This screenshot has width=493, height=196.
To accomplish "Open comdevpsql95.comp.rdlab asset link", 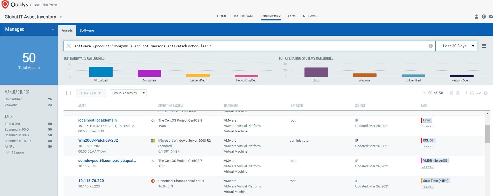I will [x=107, y=161].
